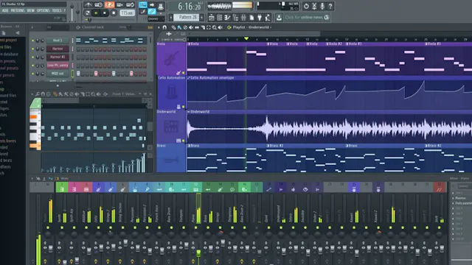Click the tempo field showing 115.000

coord(127,13)
